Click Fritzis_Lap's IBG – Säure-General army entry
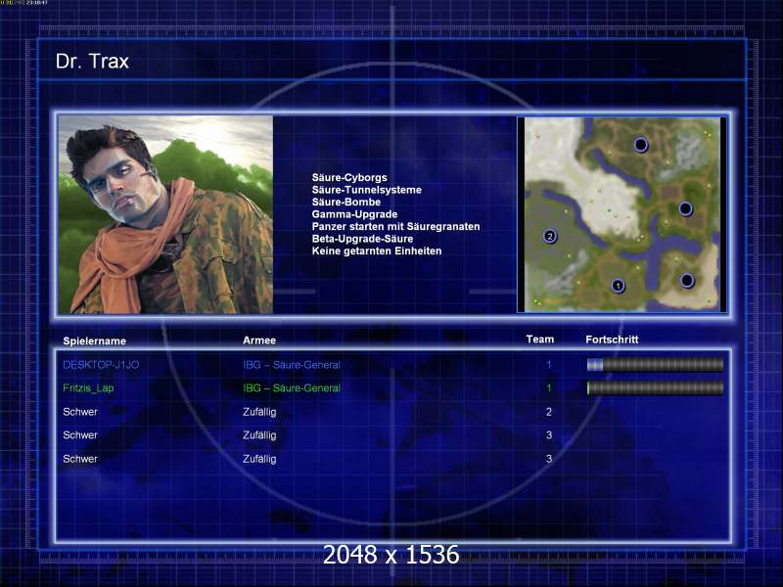This screenshot has height=587, width=783. 292,387
